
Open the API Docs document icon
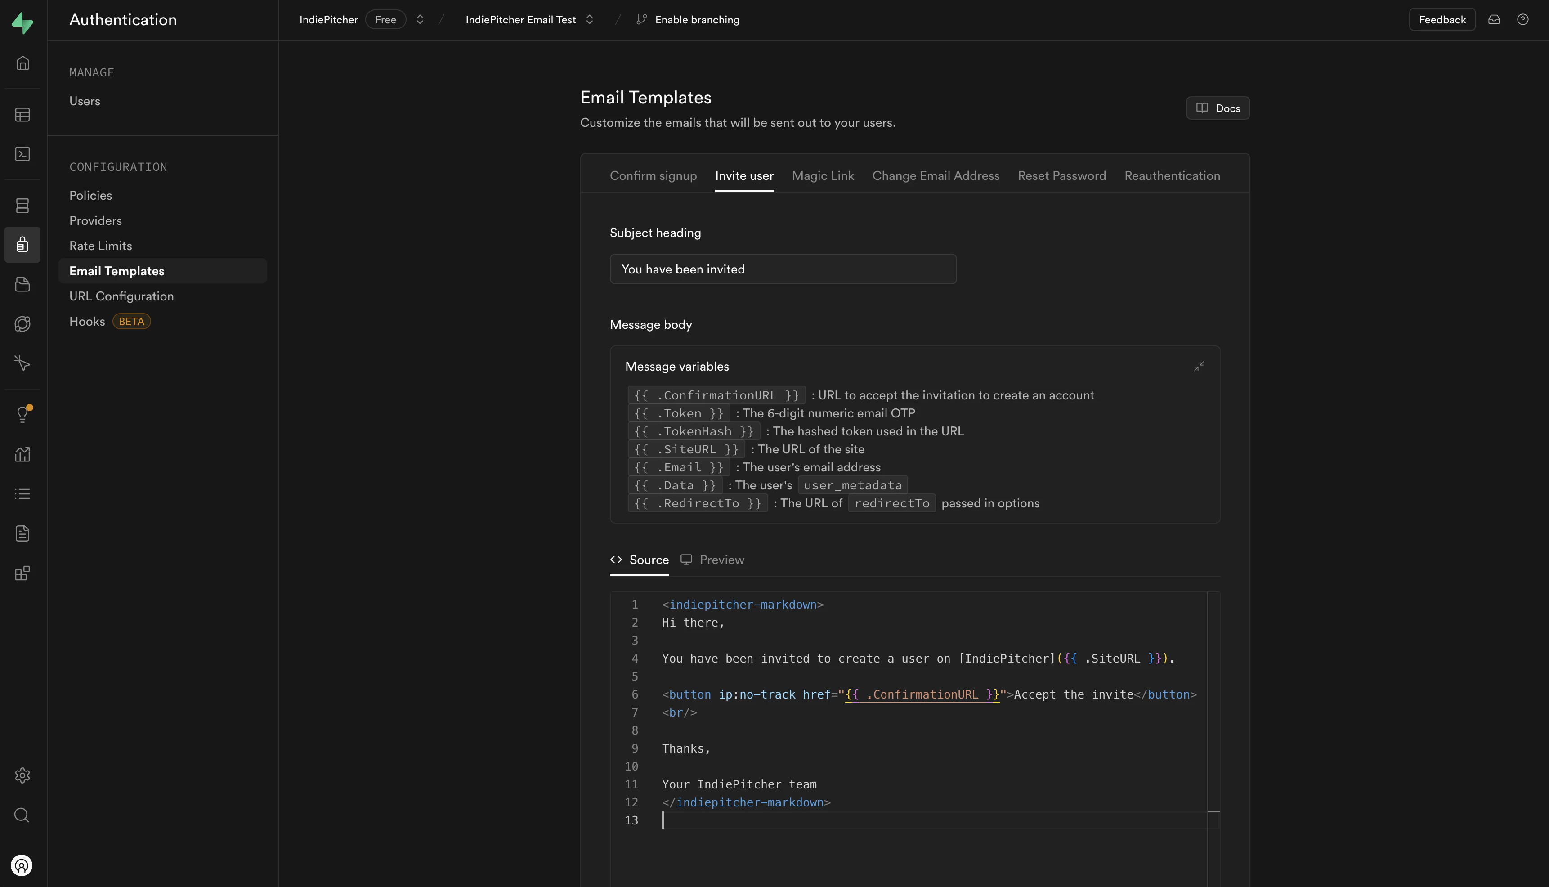22,533
